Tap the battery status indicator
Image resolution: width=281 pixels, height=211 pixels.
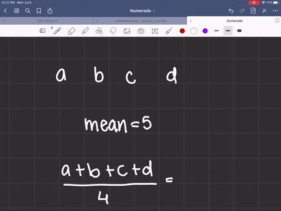click(x=276, y=2)
